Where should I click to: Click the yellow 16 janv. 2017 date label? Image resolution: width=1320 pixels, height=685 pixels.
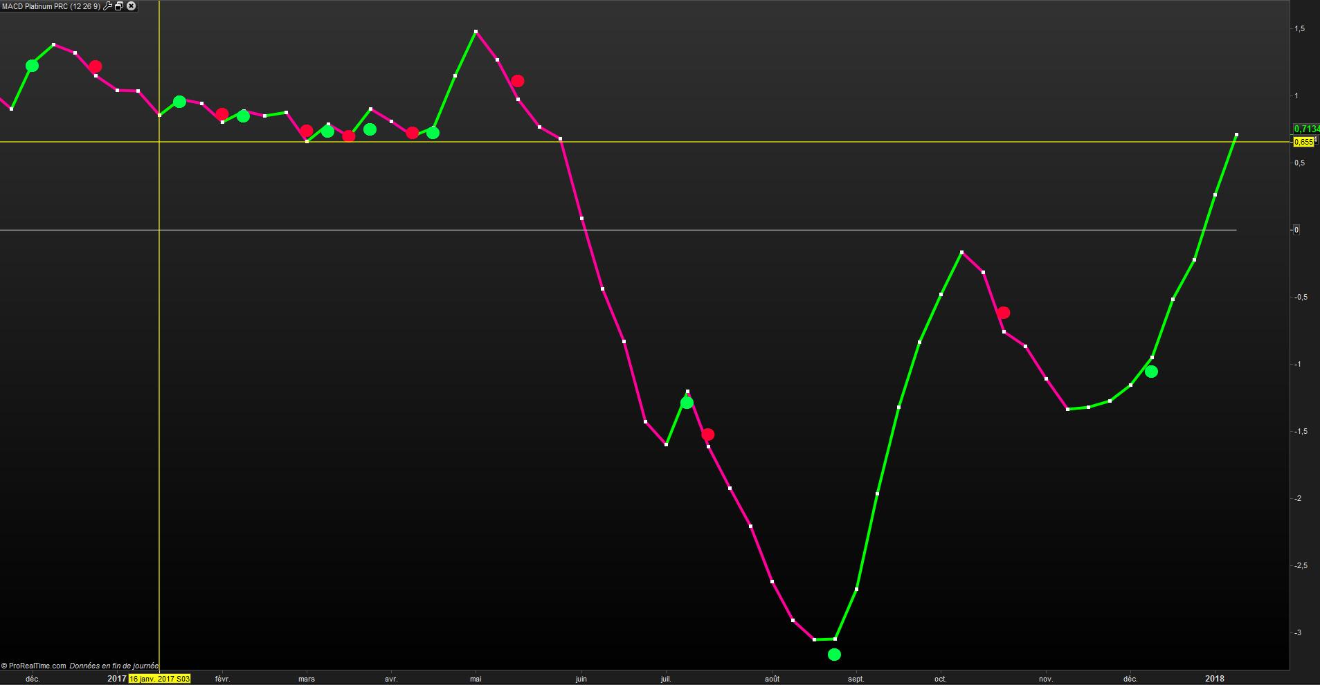pos(159,679)
